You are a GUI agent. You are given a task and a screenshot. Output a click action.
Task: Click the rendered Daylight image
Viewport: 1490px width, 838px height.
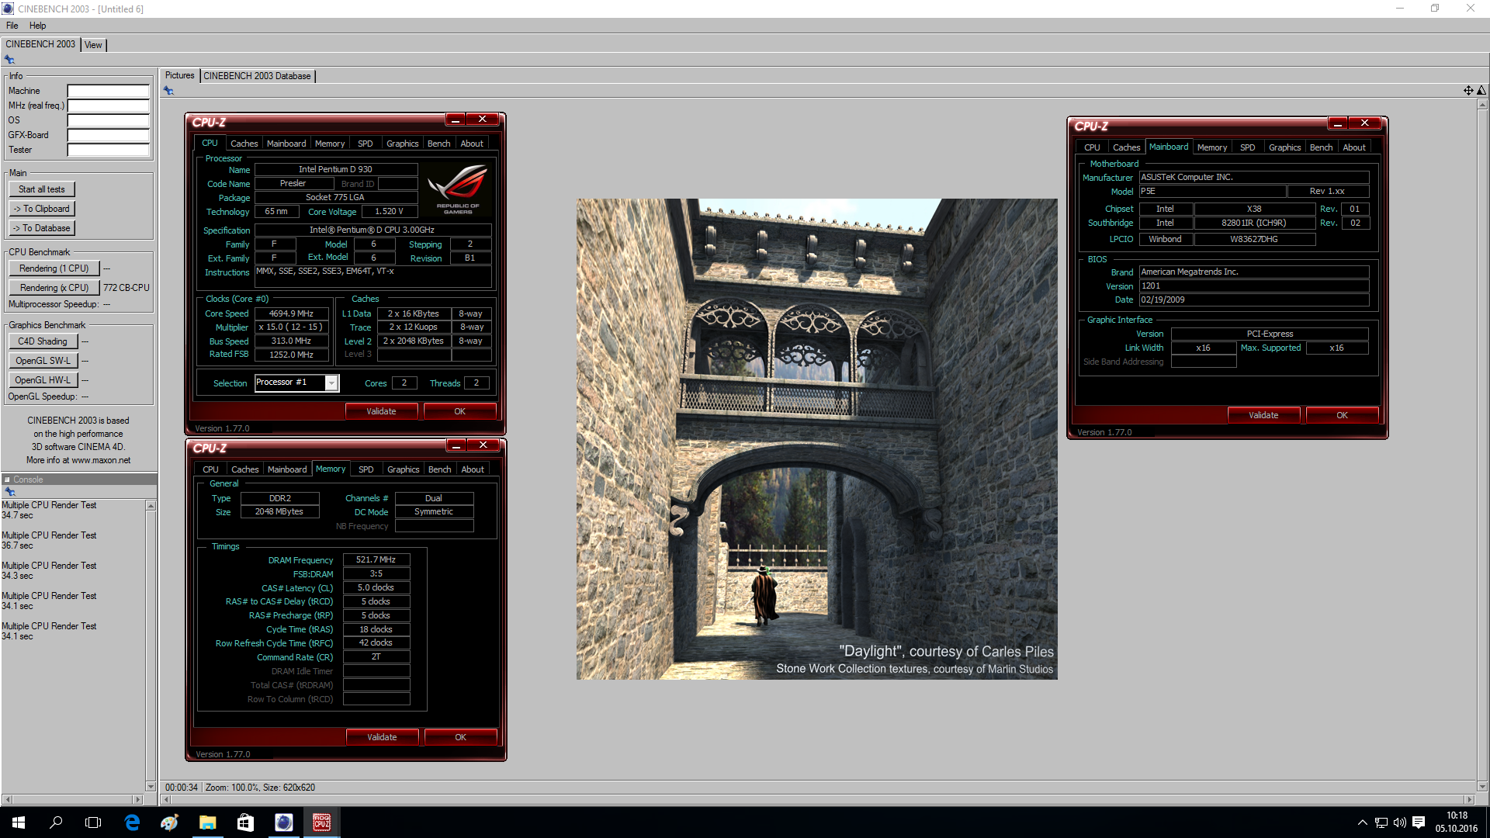tap(816, 439)
